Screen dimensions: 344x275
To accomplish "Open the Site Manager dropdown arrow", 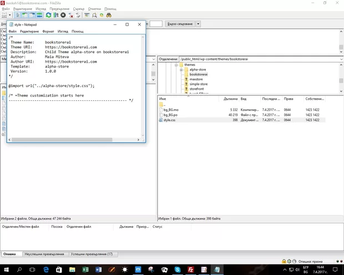I will click(x=9, y=15).
